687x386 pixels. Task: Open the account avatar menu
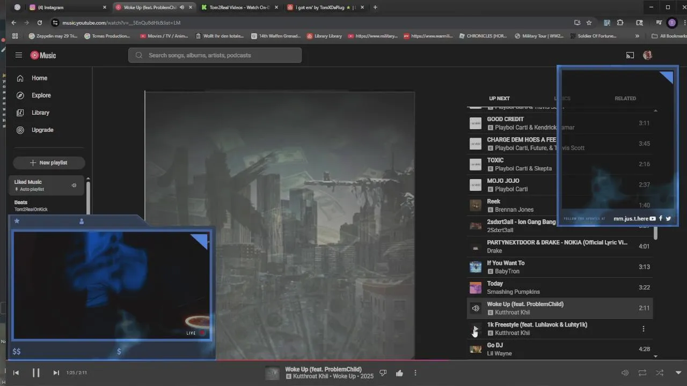[647, 55]
